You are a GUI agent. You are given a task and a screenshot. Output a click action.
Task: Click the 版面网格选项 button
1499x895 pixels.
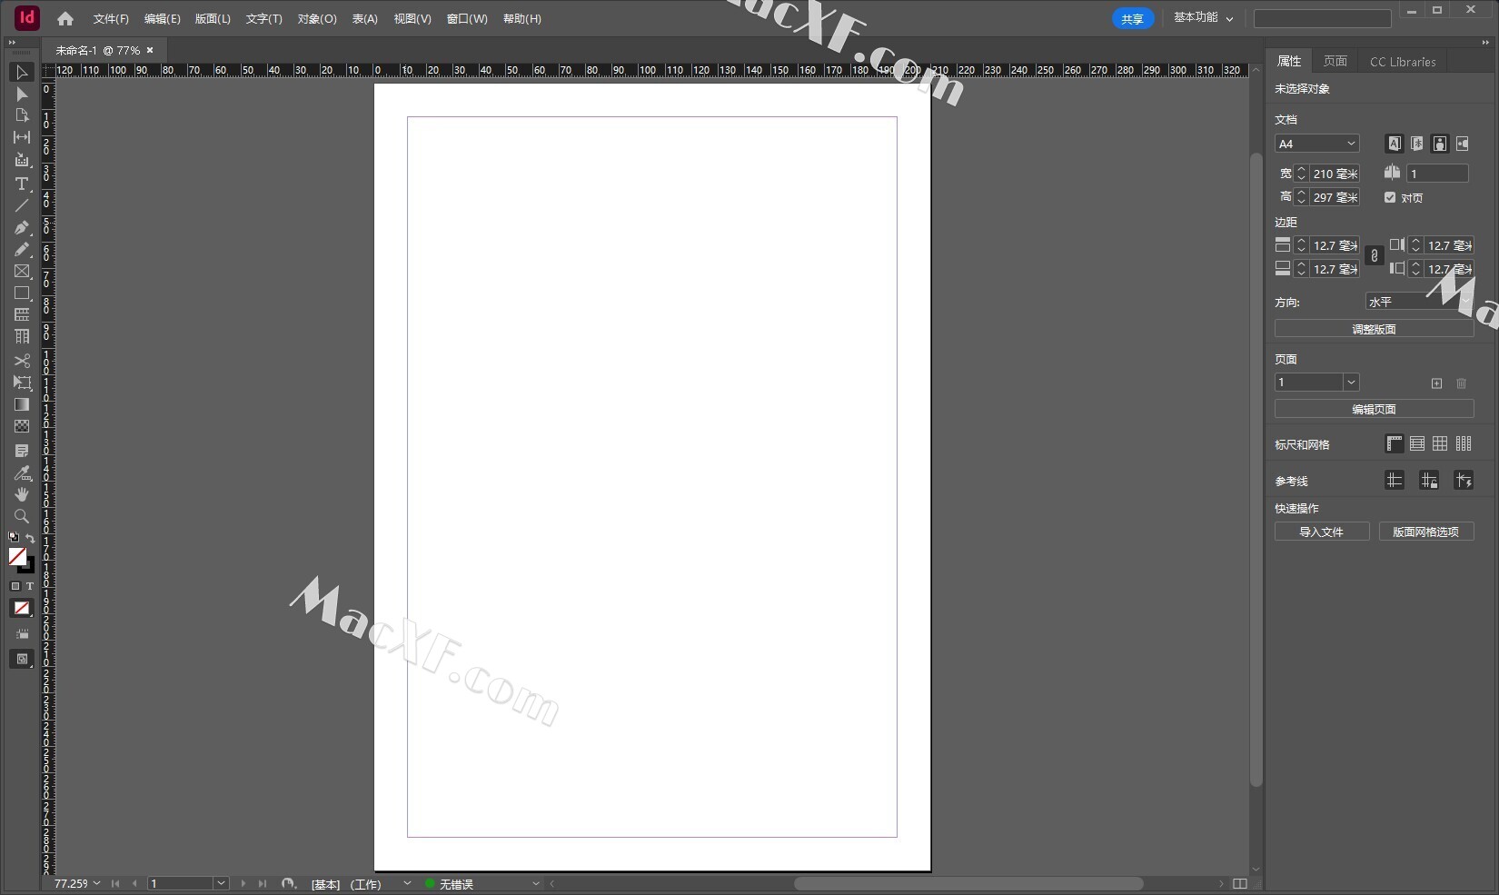1426,532
